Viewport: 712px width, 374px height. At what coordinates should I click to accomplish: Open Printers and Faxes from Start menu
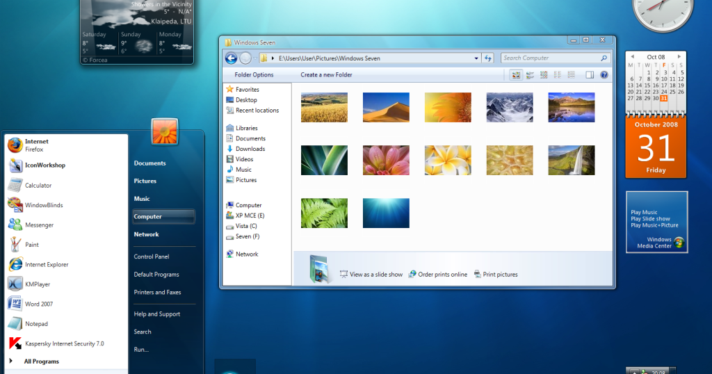click(158, 292)
